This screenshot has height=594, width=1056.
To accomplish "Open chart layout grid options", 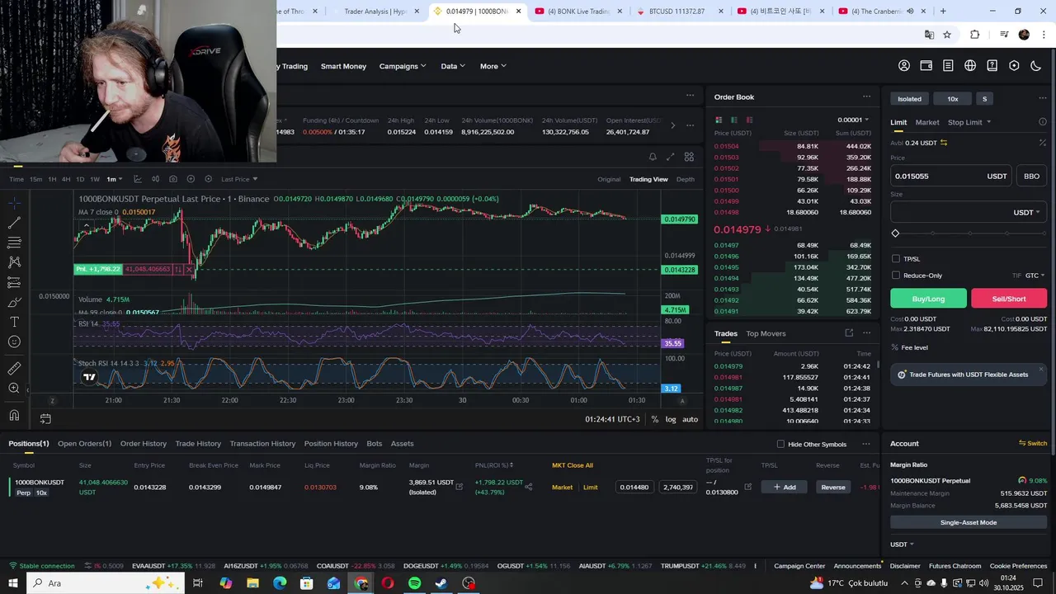I will click(689, 157).
